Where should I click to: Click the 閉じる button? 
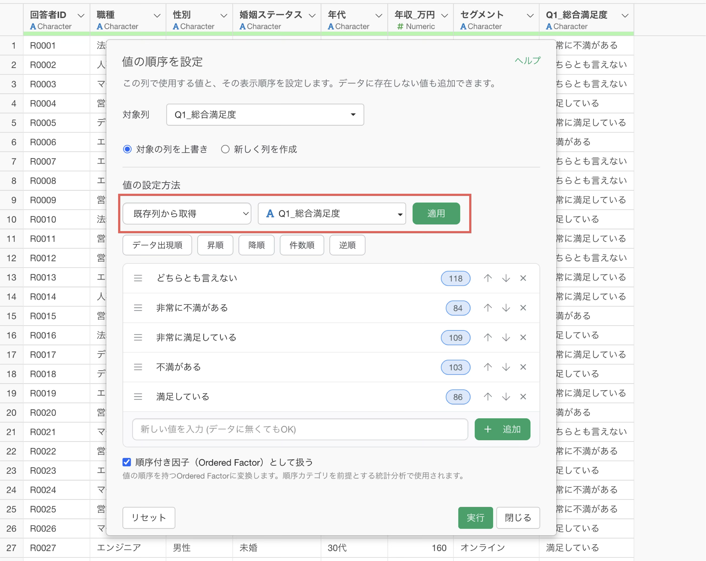pyautogui.click(x=518, y=517)
